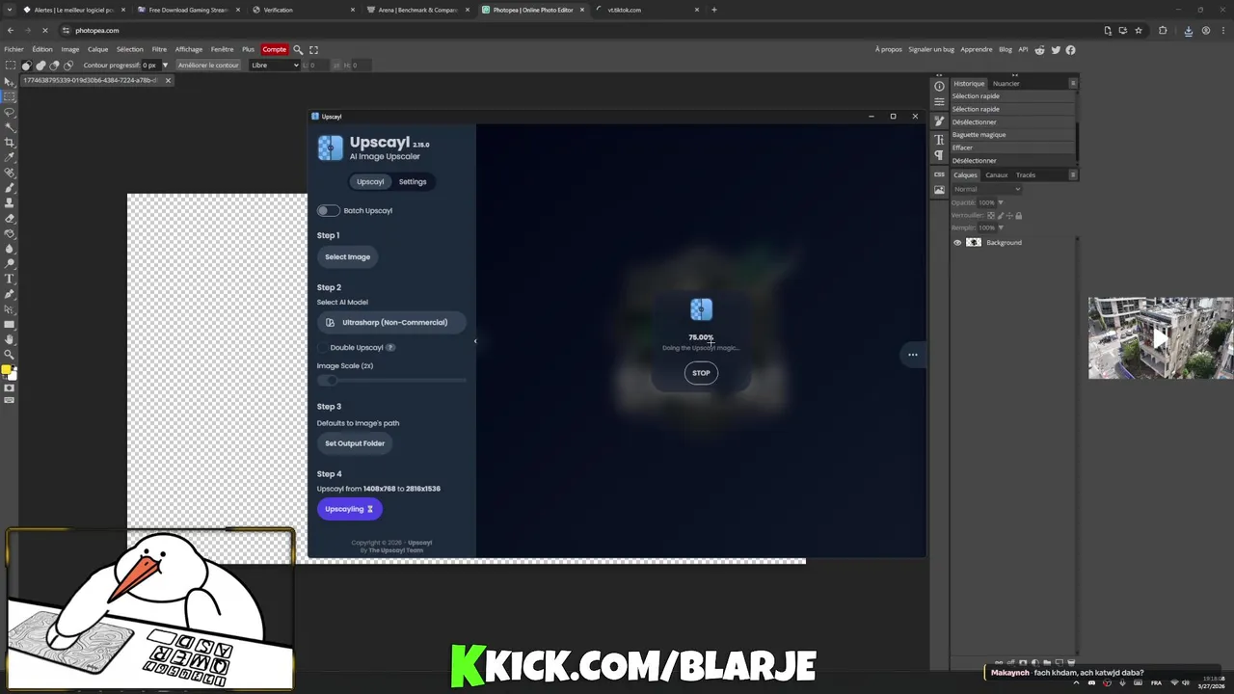Select the Hand tool
Image resolution: width=1234 pixels, height=694 pixels.
10,339
